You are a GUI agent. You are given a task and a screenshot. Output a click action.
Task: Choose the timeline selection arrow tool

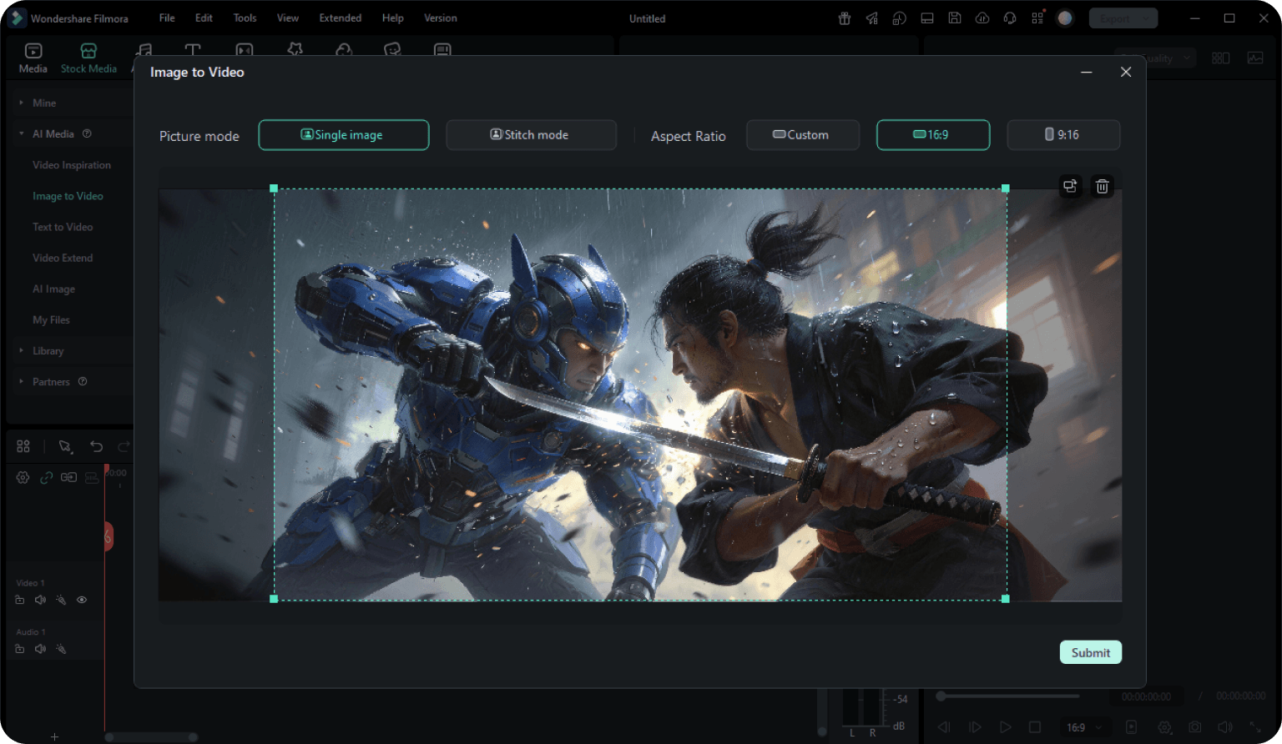click(x=65, y=447)
